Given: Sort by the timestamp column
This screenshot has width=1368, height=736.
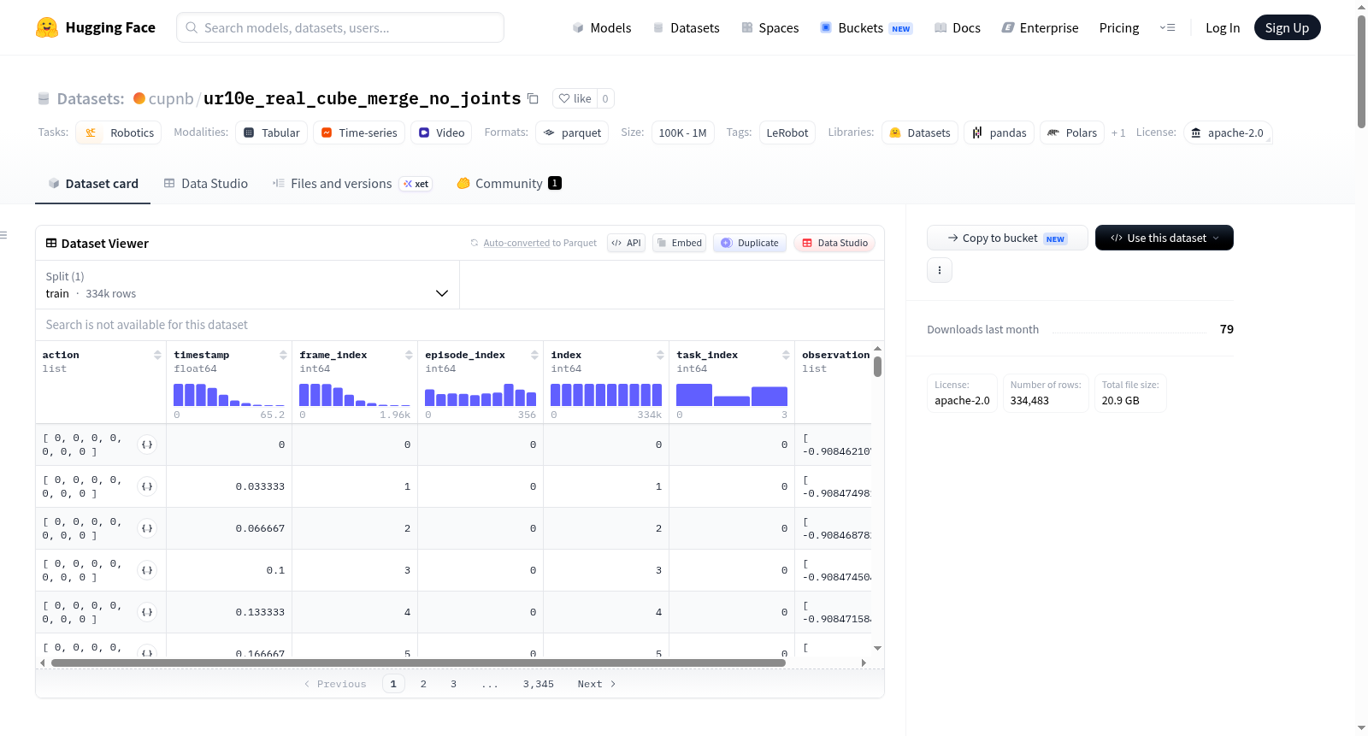Looking at the screenshot, I should (x=283, y=355).
